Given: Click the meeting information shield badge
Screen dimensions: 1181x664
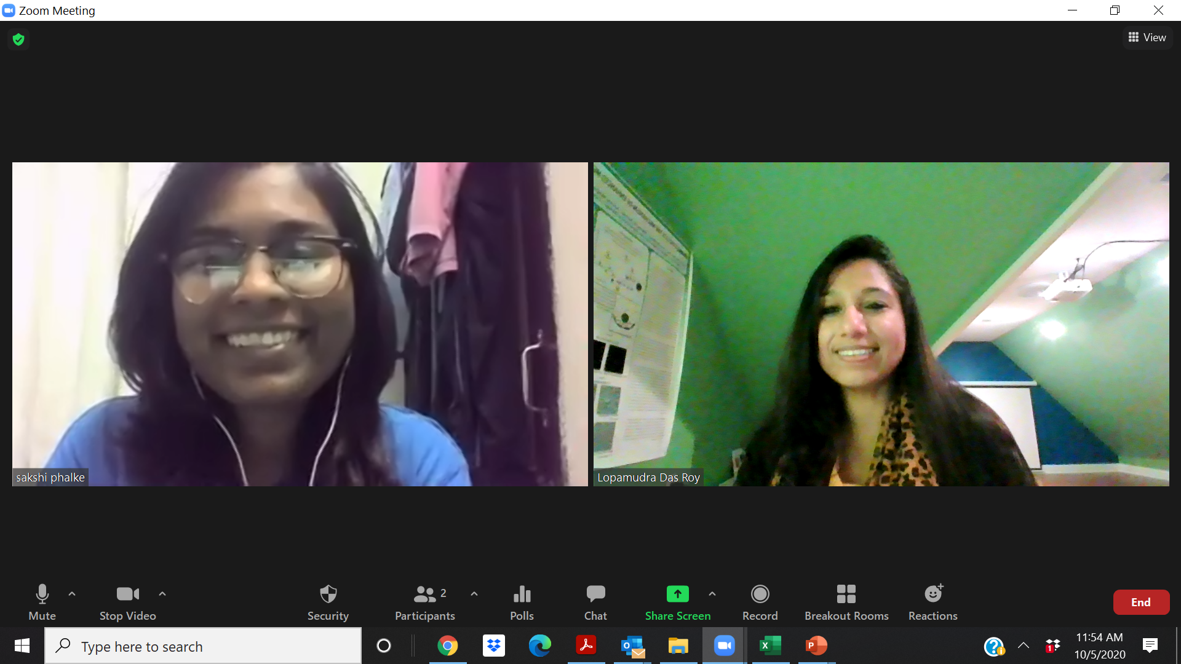Looking at the screenshot, I should pyautogui.click(x=18, y=39).
